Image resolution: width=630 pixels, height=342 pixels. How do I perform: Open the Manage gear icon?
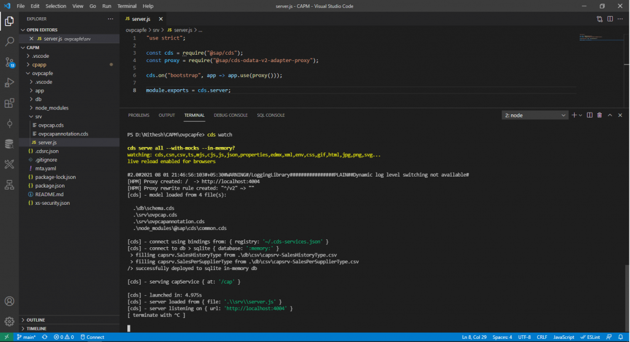(9, 322)
